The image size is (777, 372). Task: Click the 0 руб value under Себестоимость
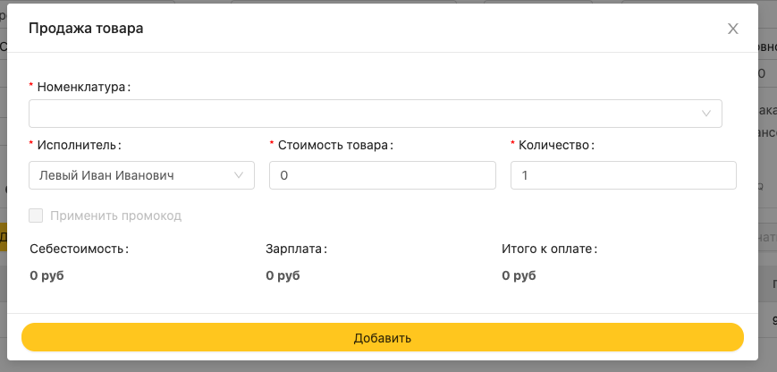coord(46,275)
